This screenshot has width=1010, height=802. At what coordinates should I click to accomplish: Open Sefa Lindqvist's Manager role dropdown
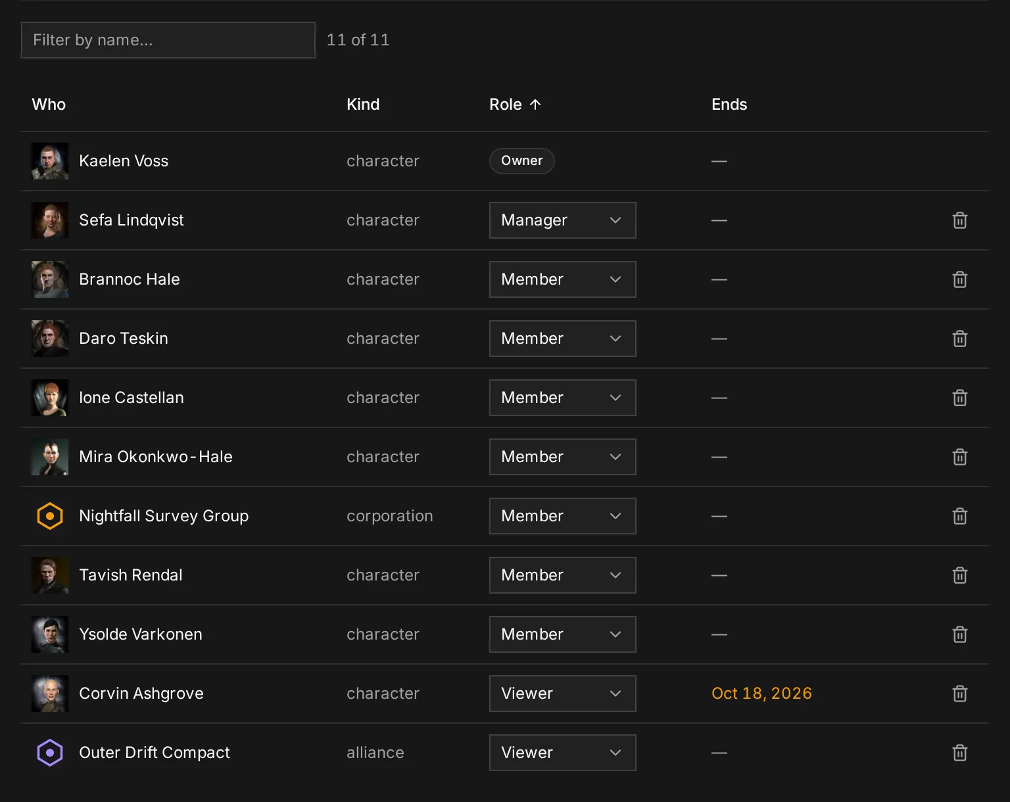pyautogui.click(x=562, y=220)
